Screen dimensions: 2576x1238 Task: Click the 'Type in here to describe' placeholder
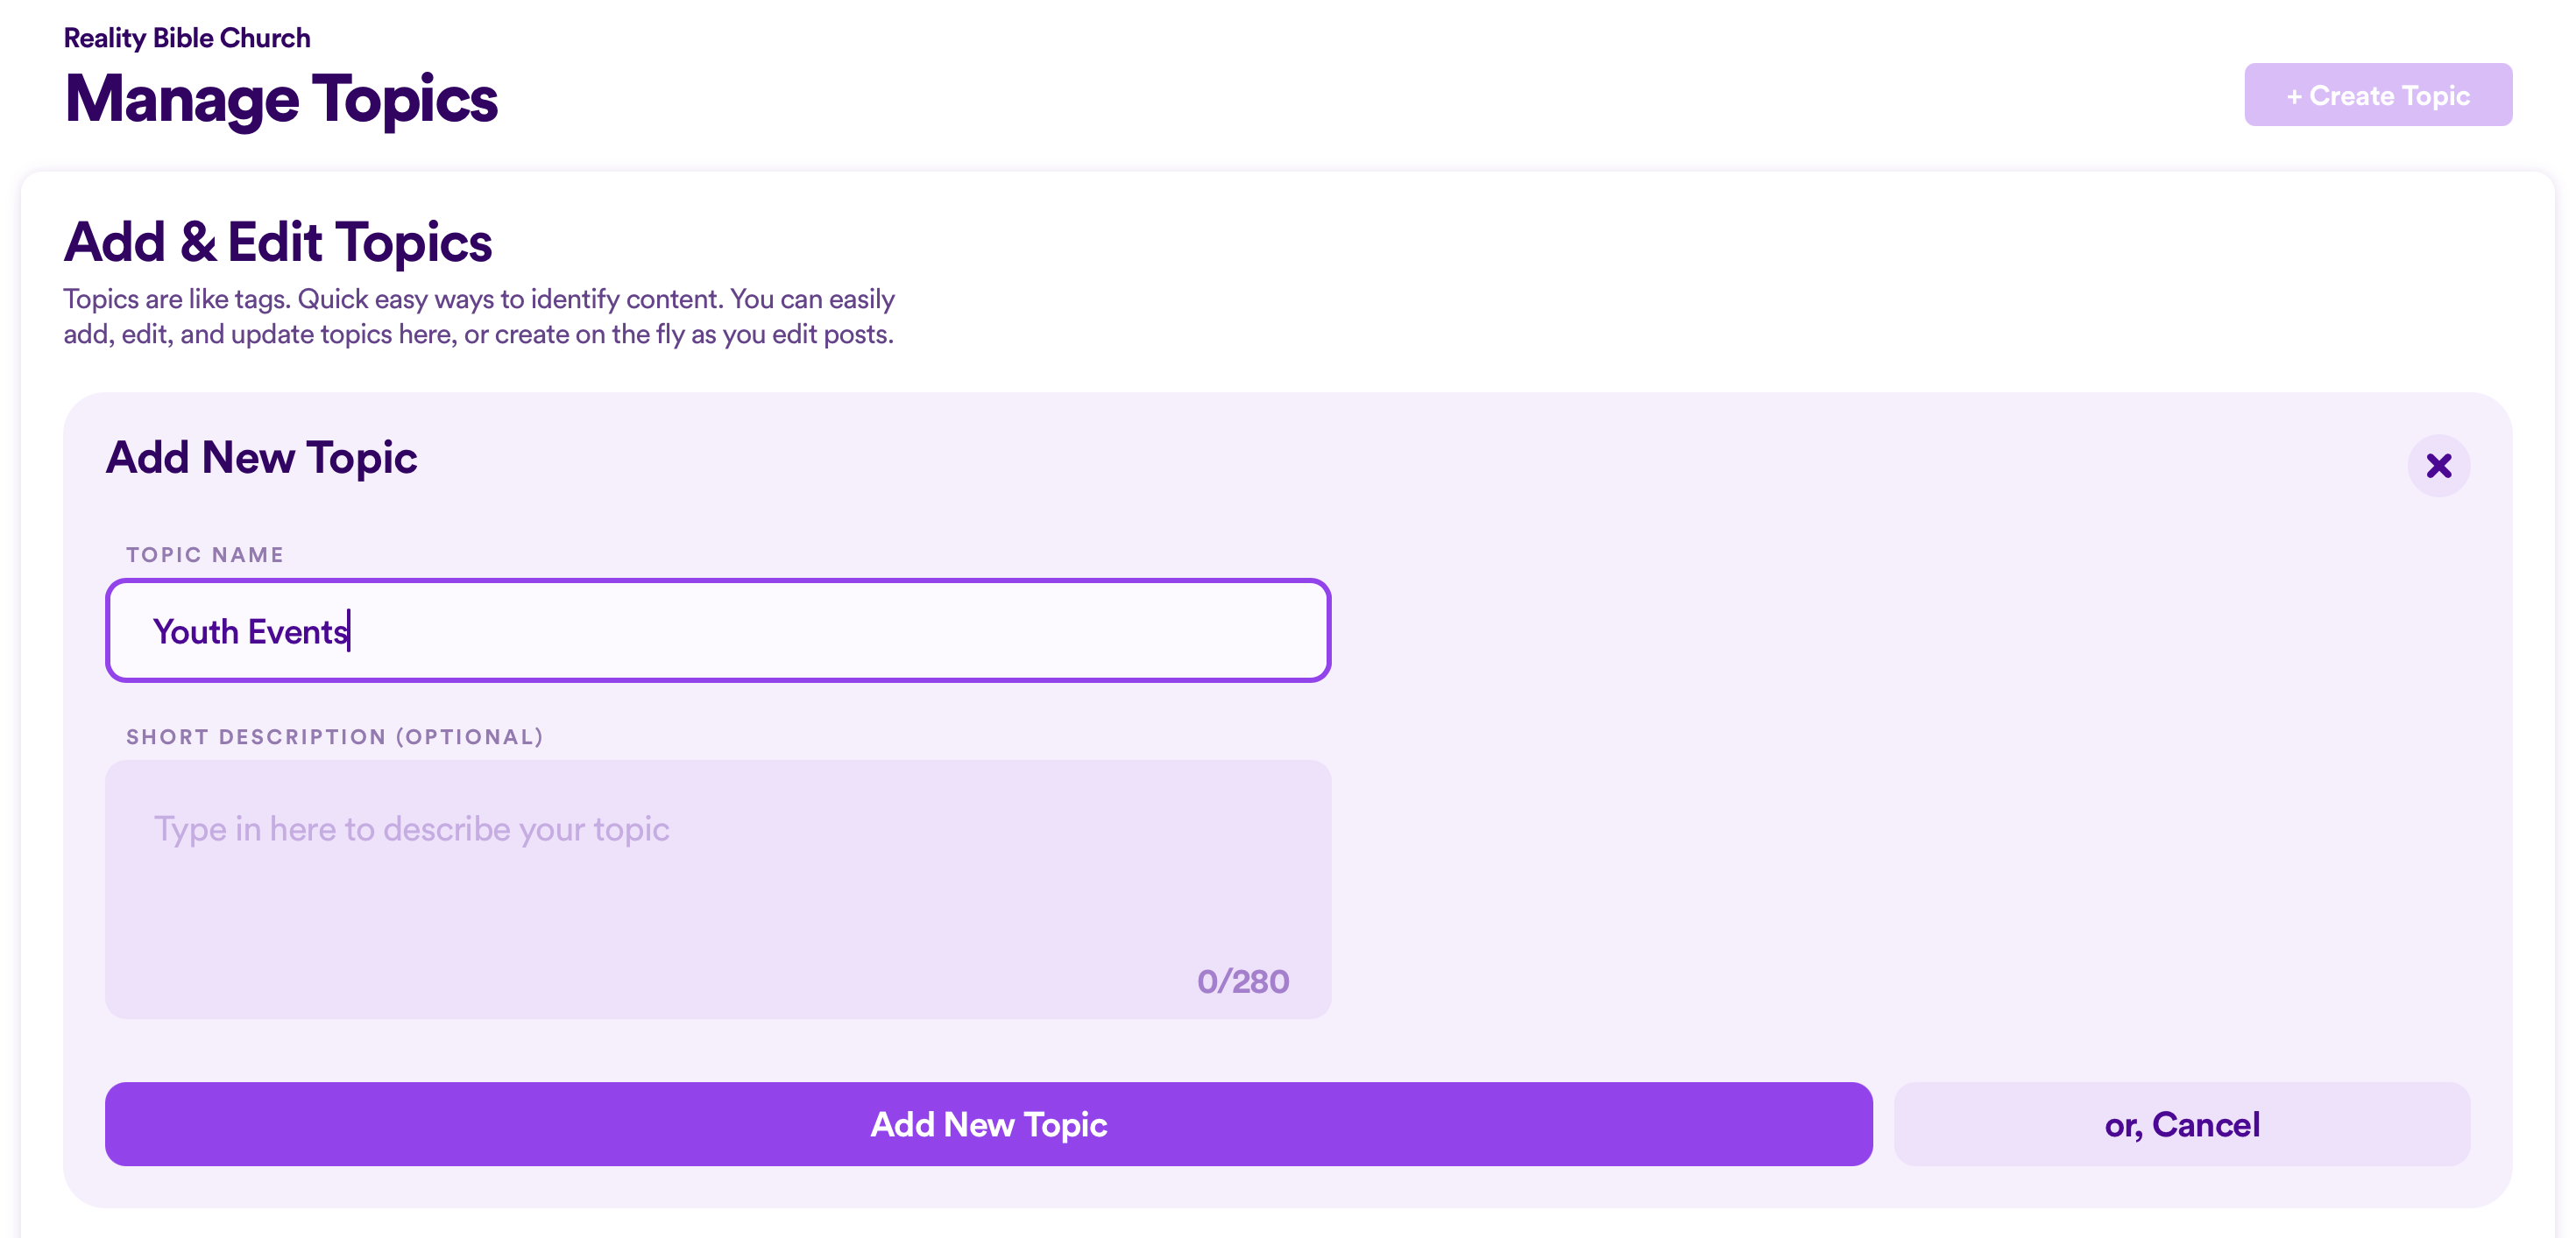[x=411, y=829]
